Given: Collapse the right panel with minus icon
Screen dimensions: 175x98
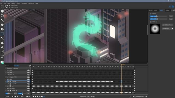Looking at the screenshot, I should click(172, 10).
